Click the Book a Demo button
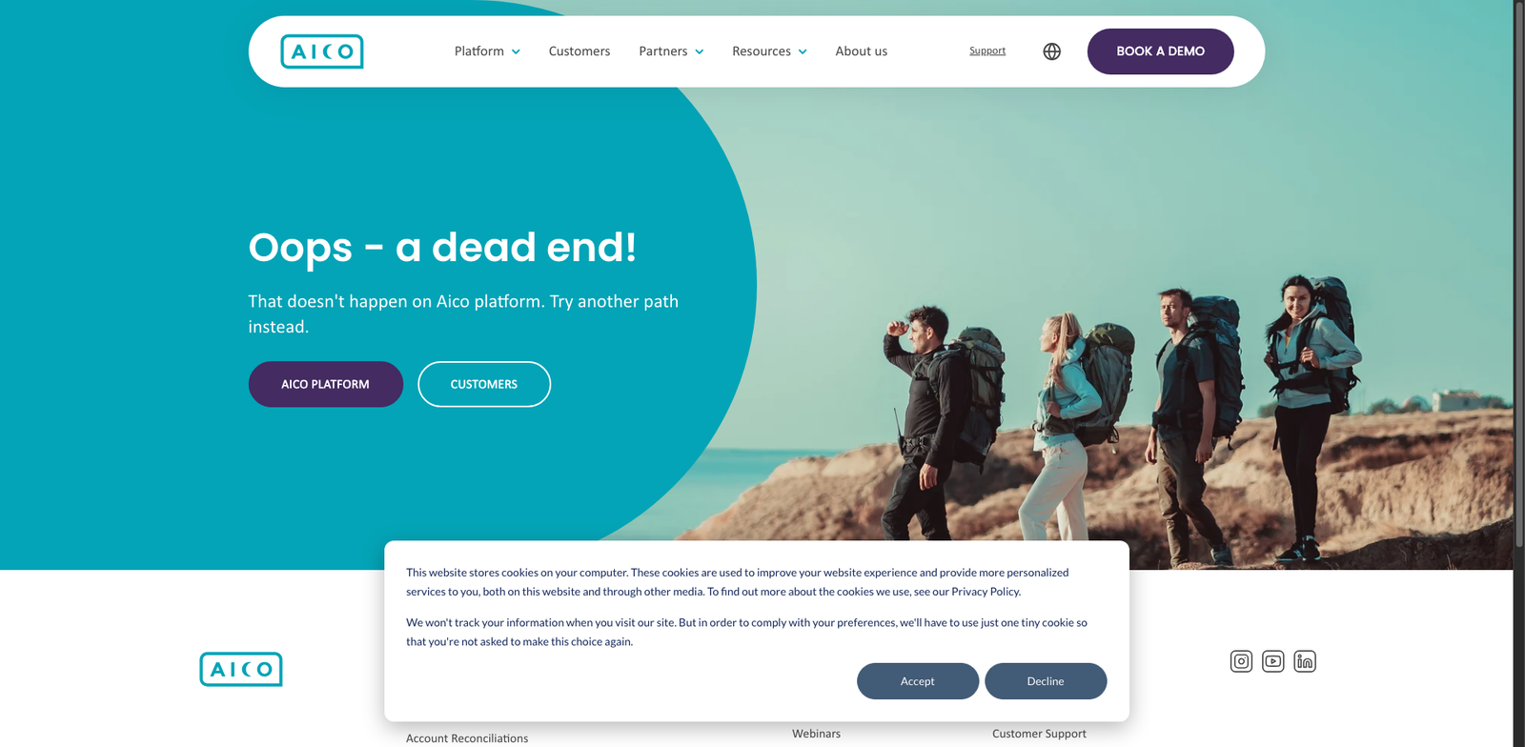 (x=1160, y=51)
